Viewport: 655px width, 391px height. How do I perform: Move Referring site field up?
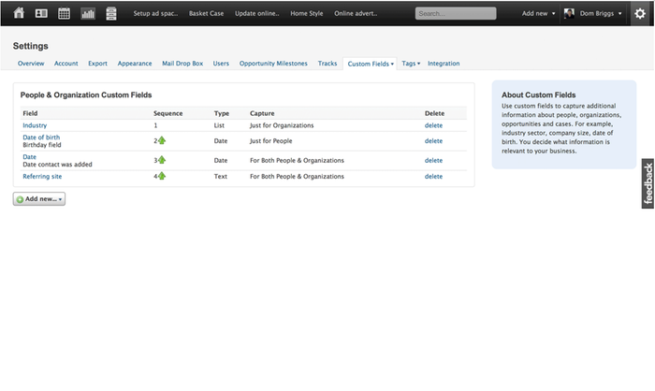tap(161, 176)
